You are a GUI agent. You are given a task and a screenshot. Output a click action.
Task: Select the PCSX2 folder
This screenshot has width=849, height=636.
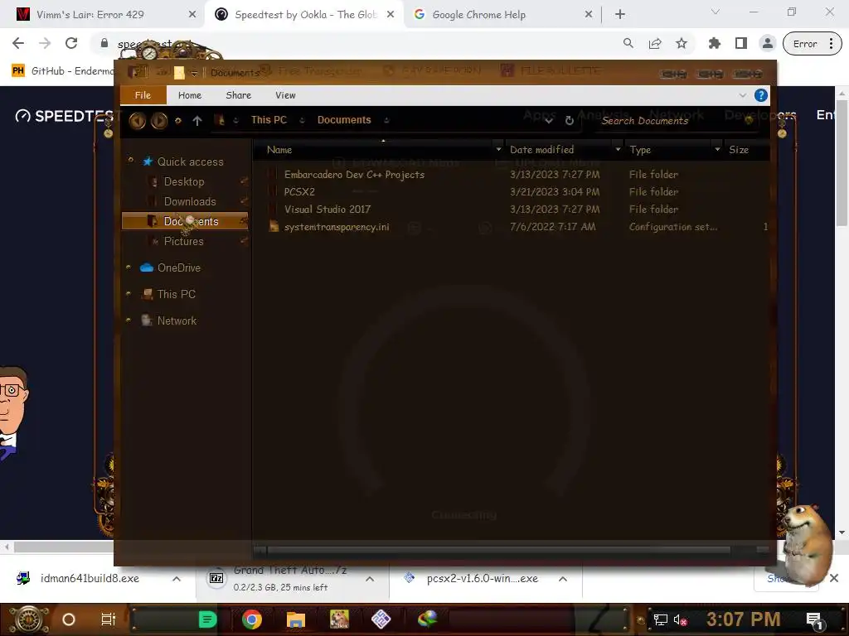299,192
